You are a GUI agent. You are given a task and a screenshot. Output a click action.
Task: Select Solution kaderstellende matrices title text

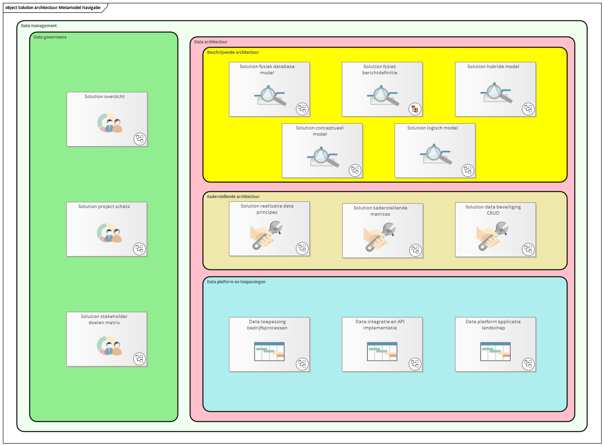380,211
